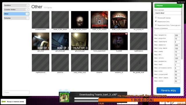The width and height of the screenshot is (186, 105).
Task: Choose the death_of_the_dream2 map
Action: coord(99,20)
